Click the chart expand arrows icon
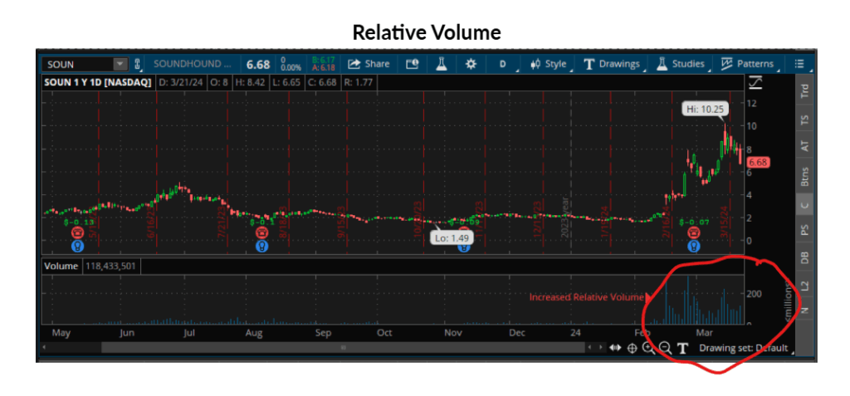 [x=614, y=348]
